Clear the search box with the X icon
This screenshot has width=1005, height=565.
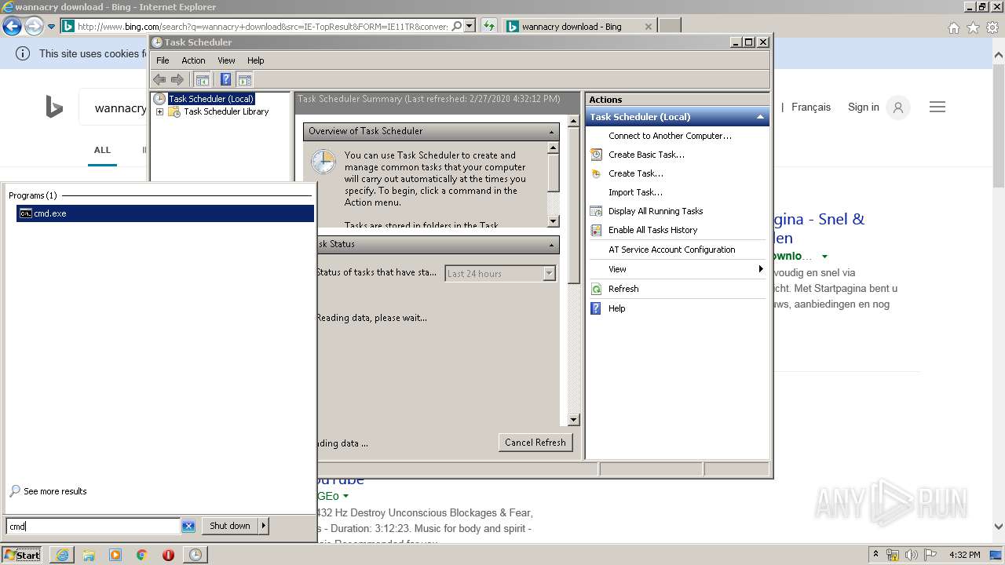188,527
